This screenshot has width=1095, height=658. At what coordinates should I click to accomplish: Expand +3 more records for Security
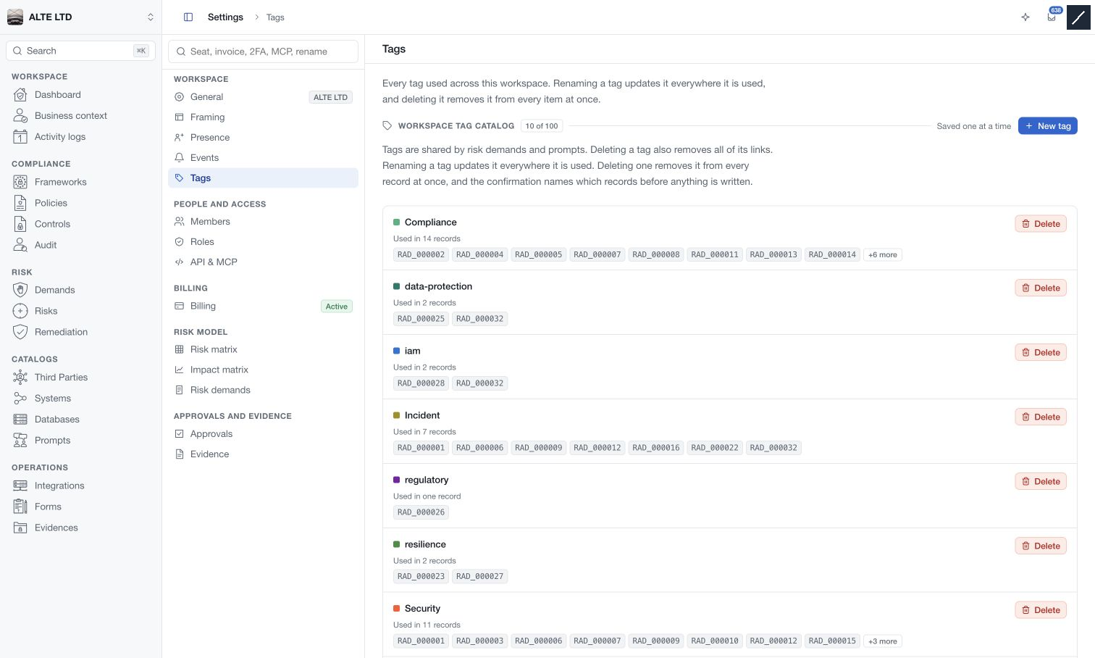click(882, 641)
